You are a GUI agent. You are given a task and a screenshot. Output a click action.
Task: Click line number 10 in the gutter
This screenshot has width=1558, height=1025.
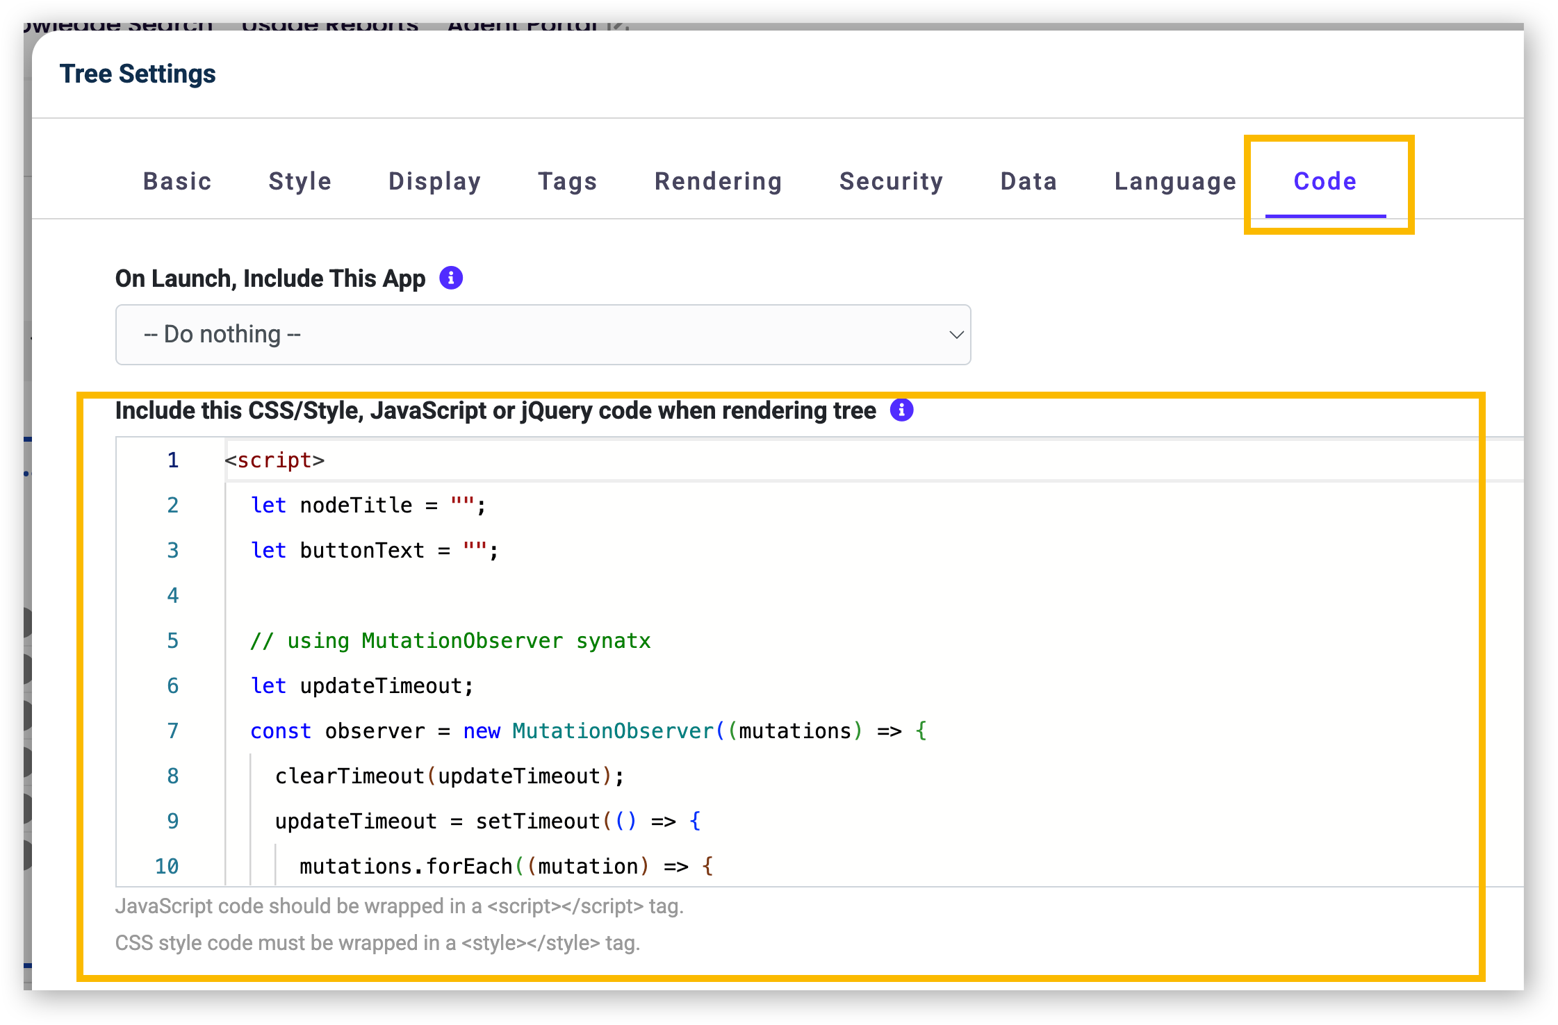[167, 866]
